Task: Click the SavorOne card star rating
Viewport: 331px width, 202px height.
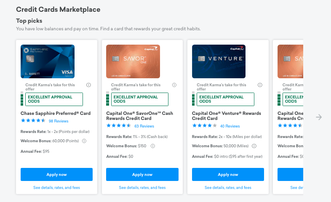Action: coord(119,126)
